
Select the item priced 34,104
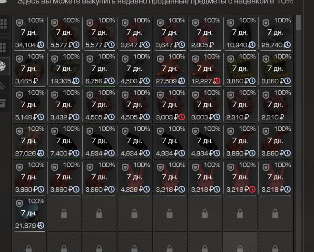click(x=29, y=33)
